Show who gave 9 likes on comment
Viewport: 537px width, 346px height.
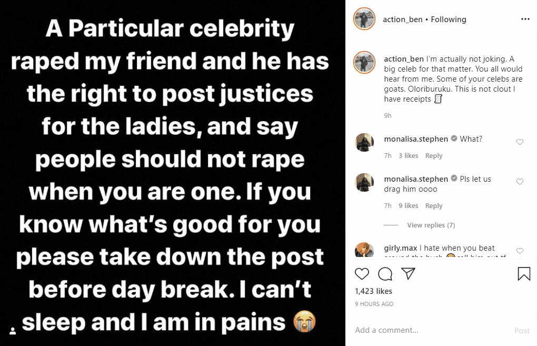(408, 206)
